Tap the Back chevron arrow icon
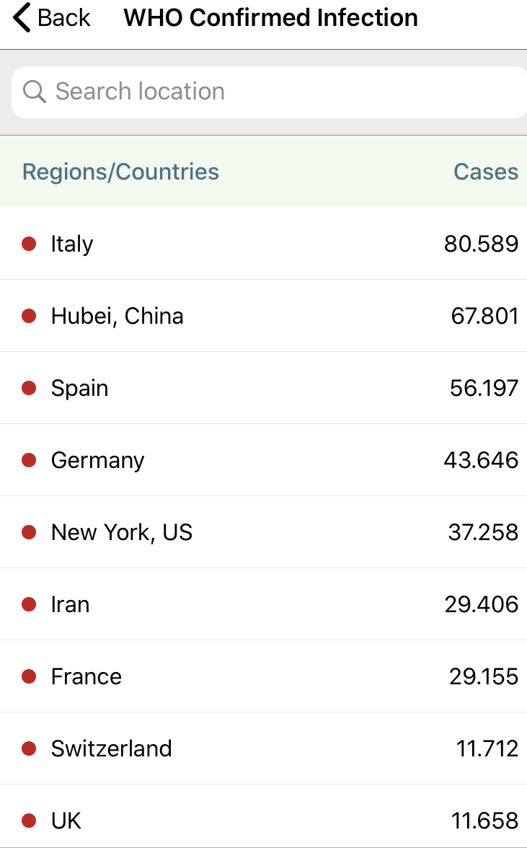 click(22, 18)
